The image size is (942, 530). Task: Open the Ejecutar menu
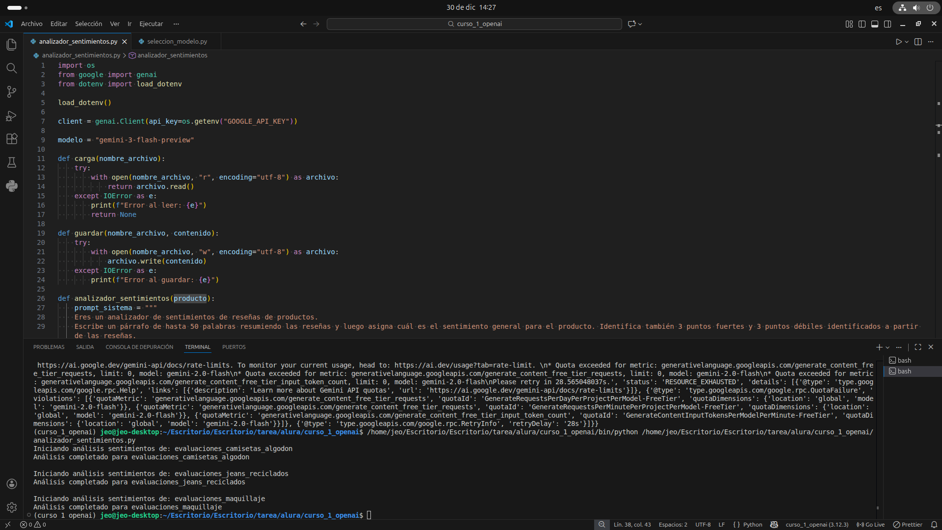pyautogui.click(x=151, y=24)
